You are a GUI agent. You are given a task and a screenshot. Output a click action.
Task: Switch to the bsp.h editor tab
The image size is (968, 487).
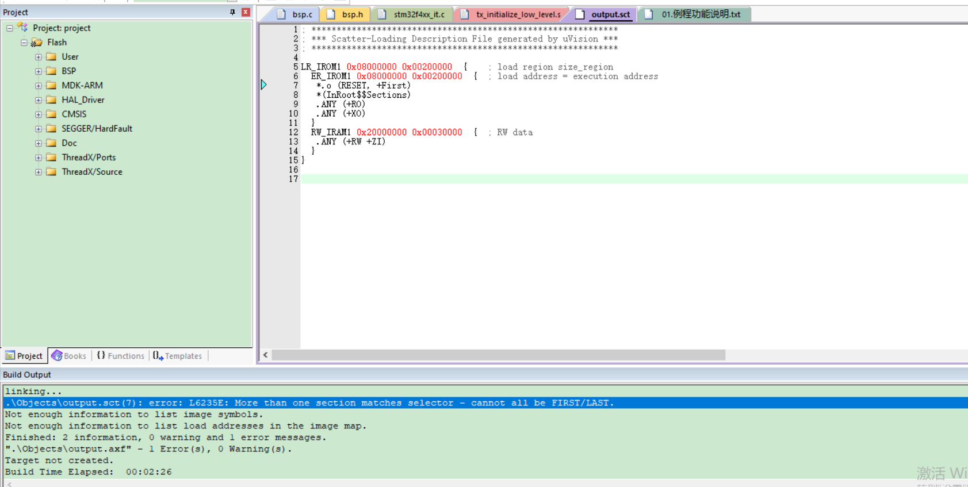[345, 14]
